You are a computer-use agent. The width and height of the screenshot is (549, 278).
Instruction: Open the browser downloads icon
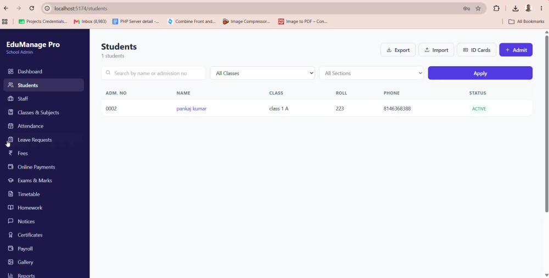(x=516, y=8)
